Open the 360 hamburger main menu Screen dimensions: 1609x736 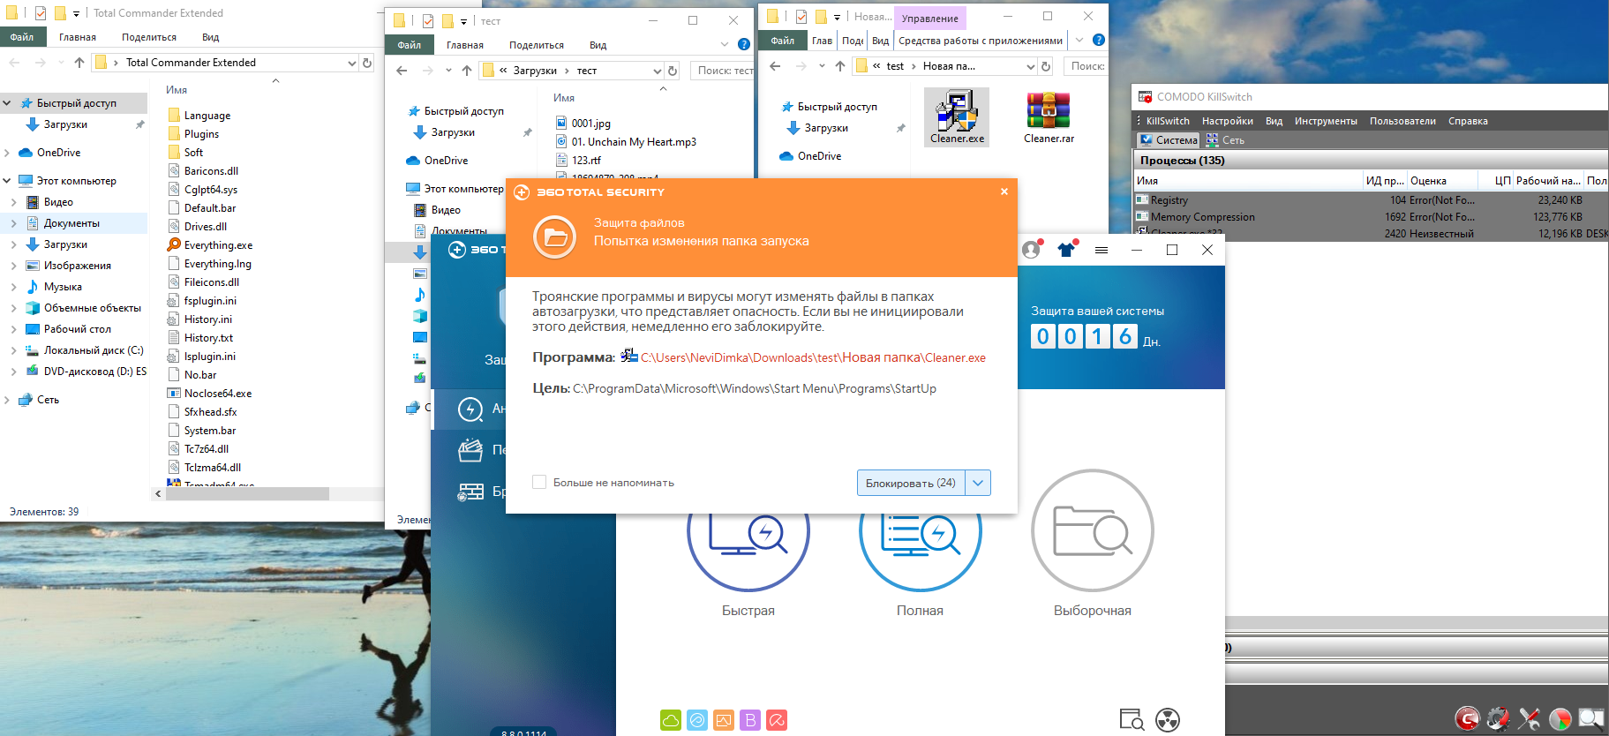pos(1101,250)
